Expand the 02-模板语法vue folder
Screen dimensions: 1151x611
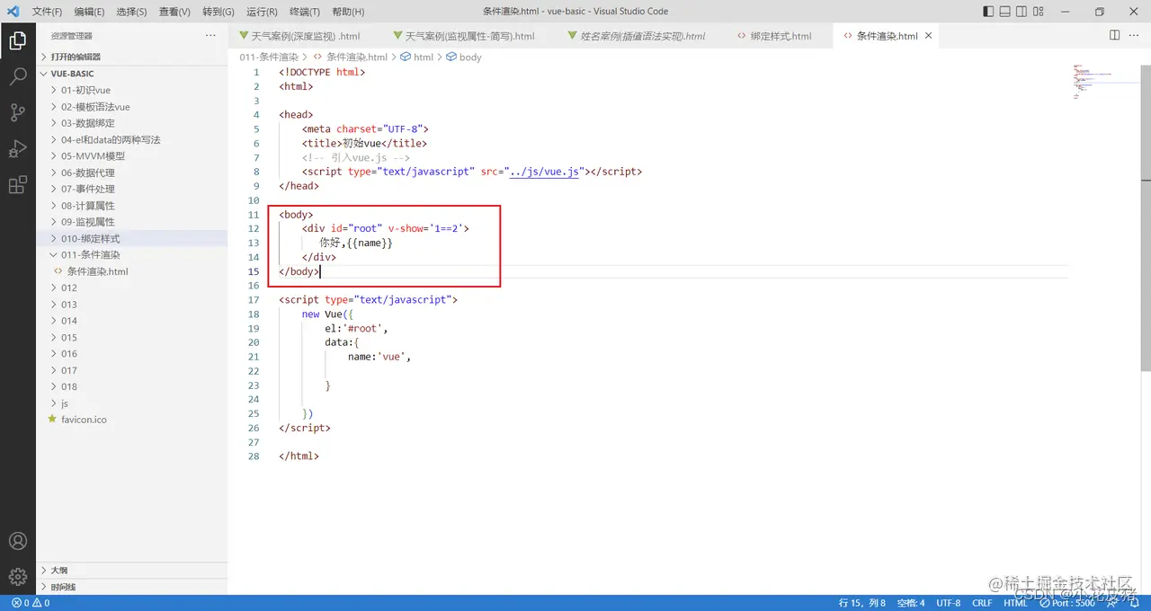coord(131,107)
